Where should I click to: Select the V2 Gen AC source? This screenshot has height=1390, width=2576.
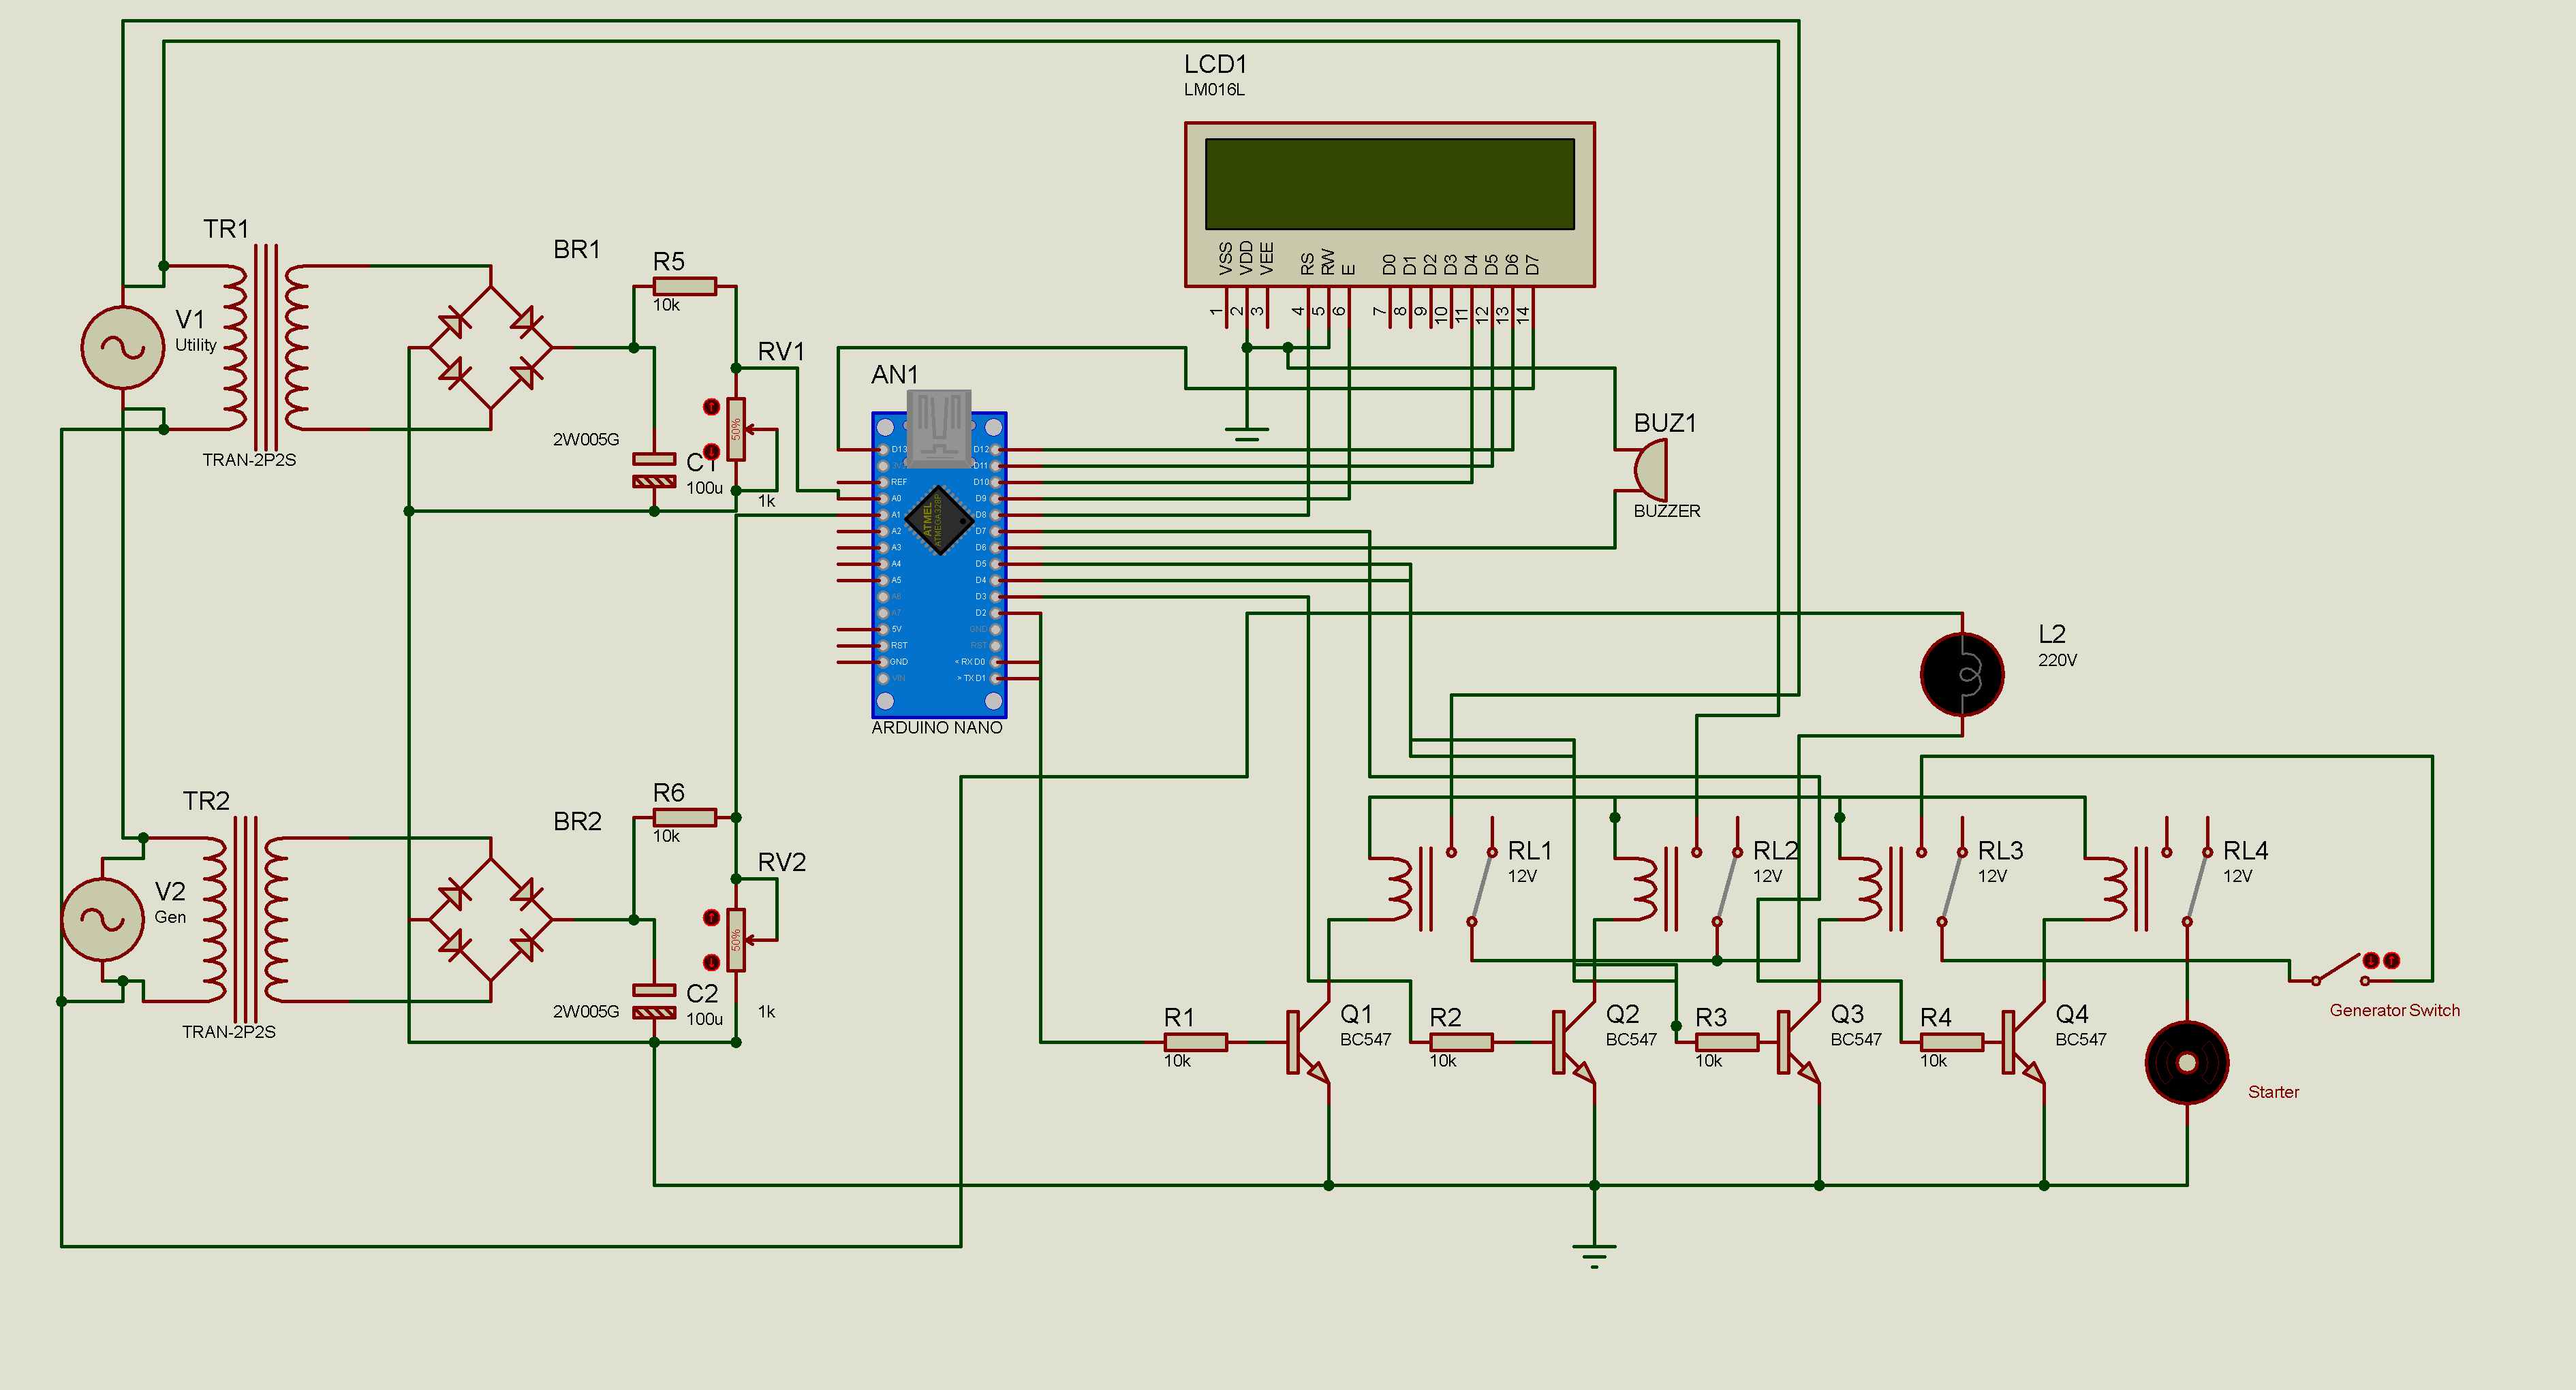102,919
